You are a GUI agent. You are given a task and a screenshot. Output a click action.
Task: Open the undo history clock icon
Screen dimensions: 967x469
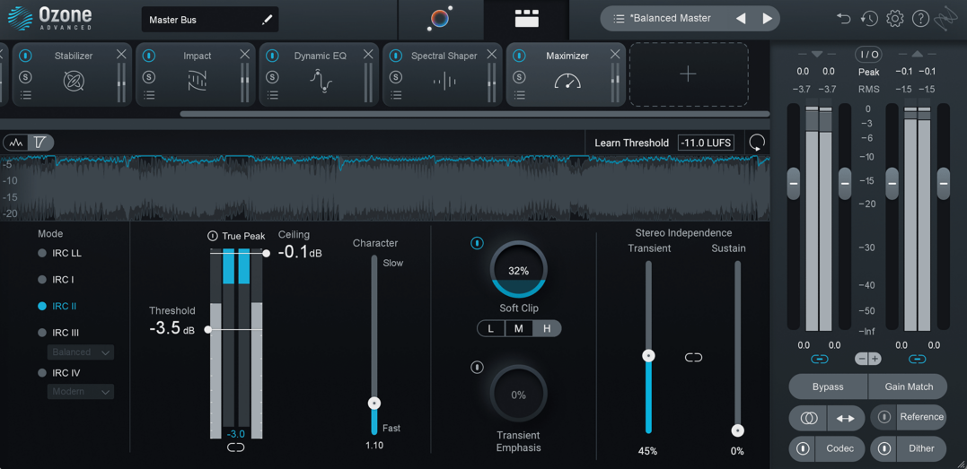point(869,19)
